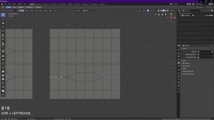Screen dimensions: 214x120
Task: Open Global transform orientation dropdown
Action: (x=78, y=10)
